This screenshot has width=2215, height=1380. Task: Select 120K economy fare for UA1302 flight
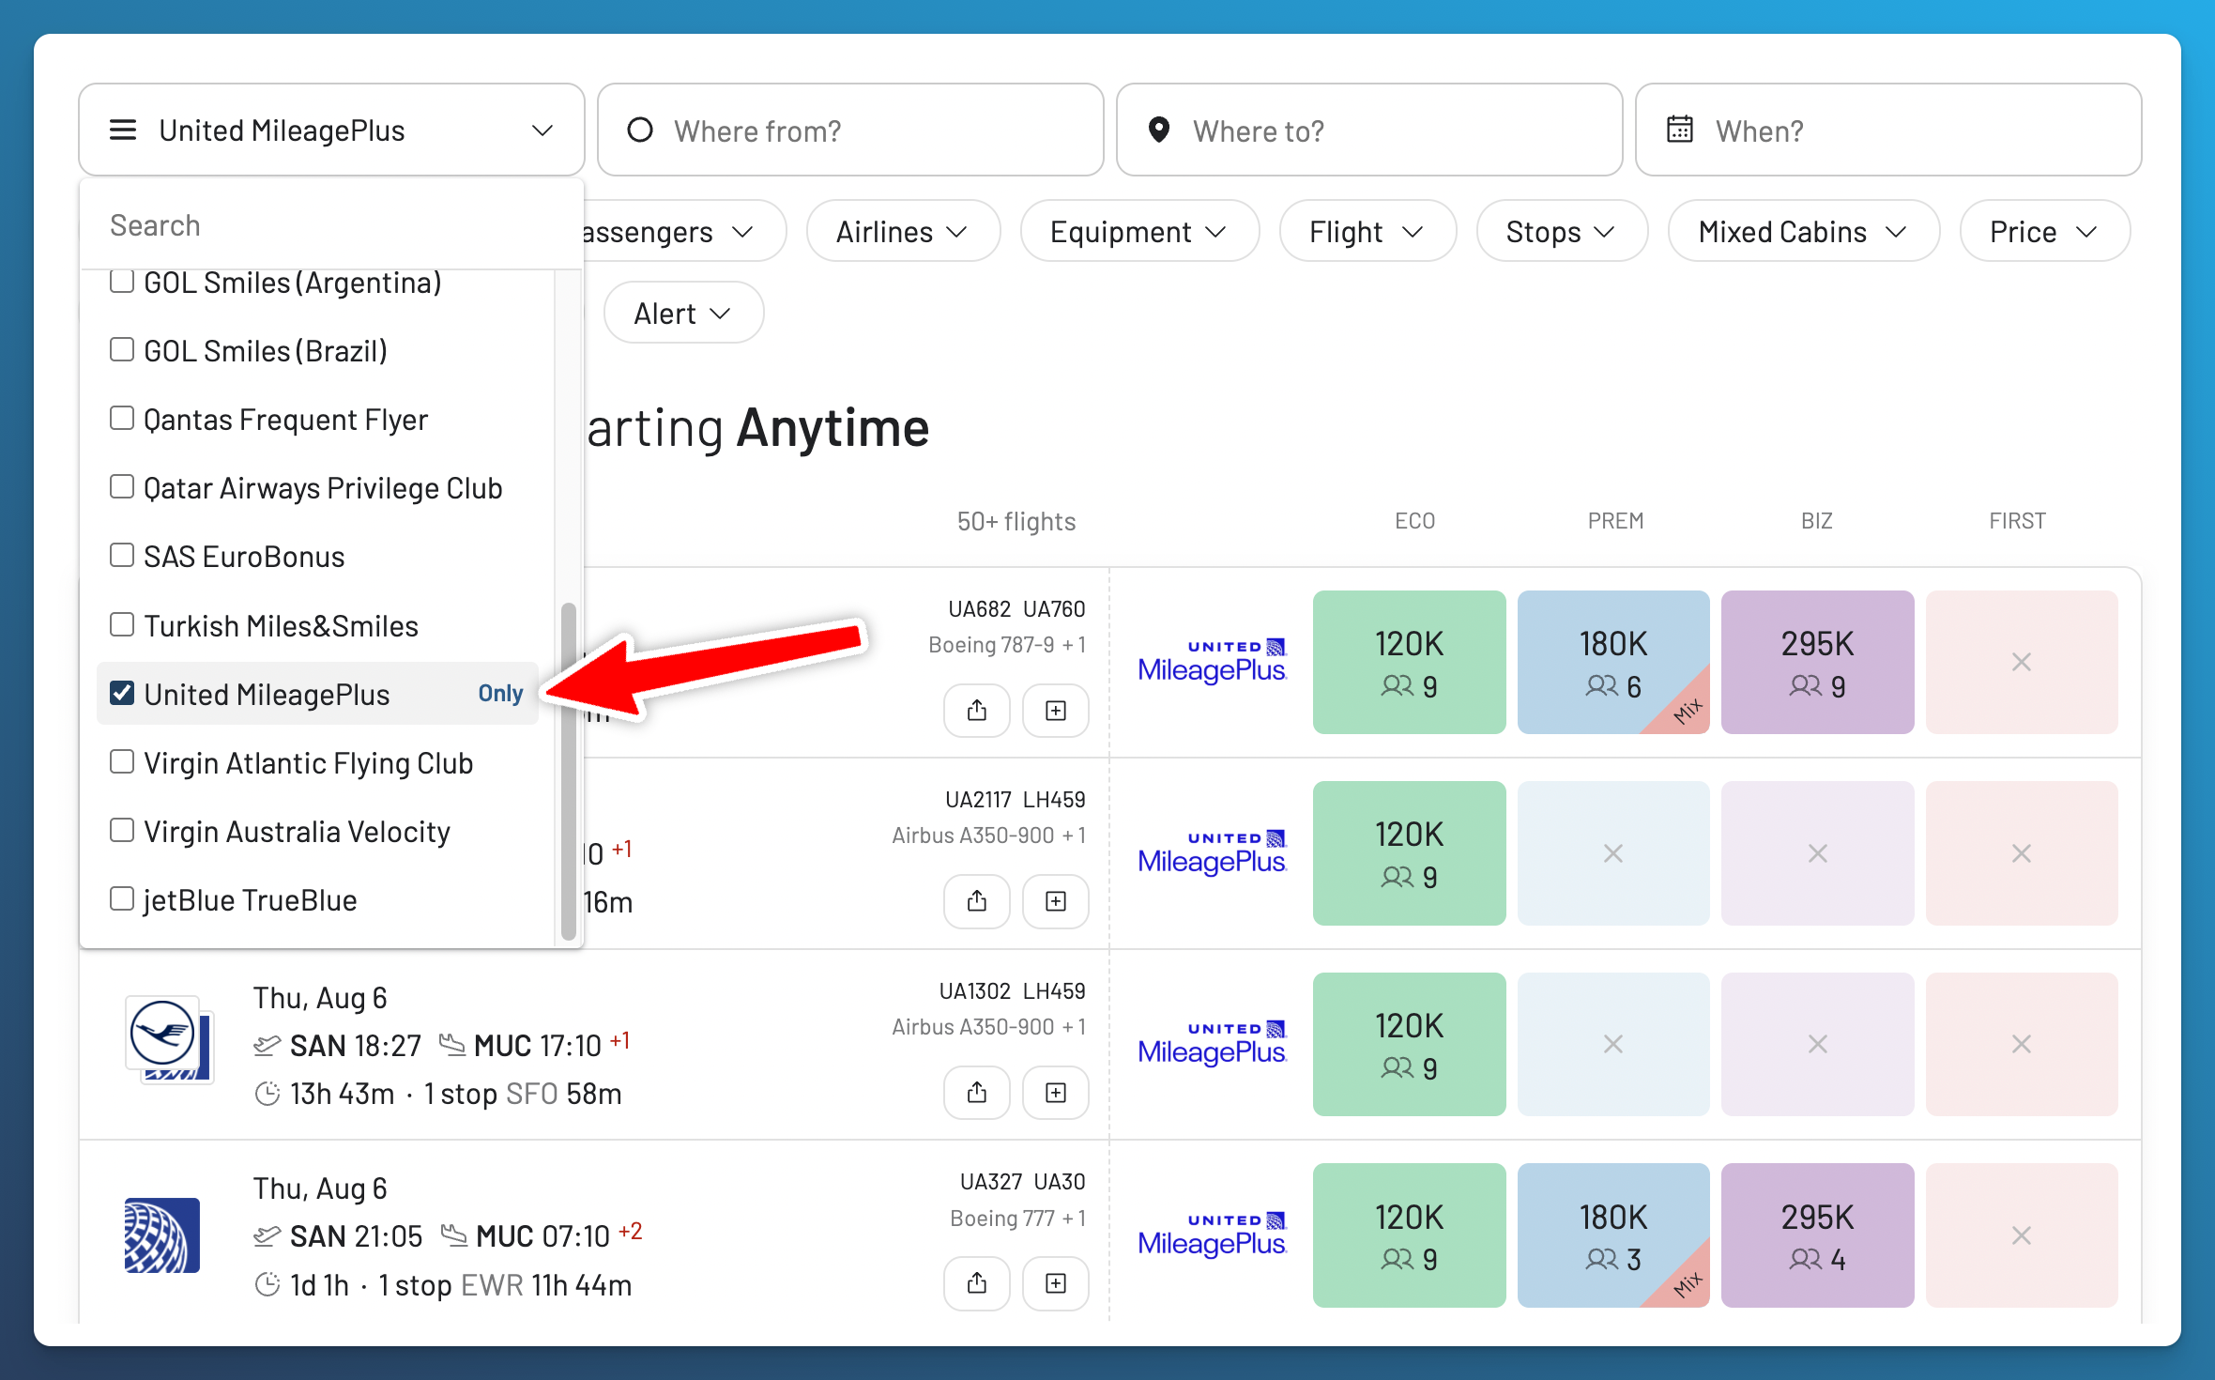click(1409, 1044)
